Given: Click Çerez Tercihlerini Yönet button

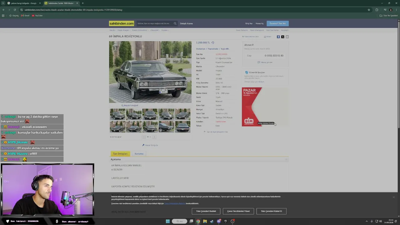Looking at the screenshot, I should (x=238, y=211).
